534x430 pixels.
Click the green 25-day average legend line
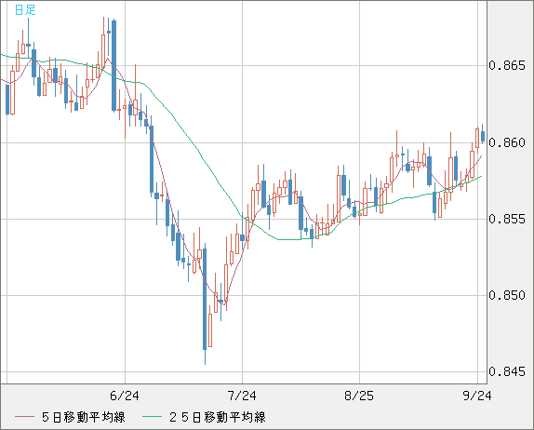(152, 417)
